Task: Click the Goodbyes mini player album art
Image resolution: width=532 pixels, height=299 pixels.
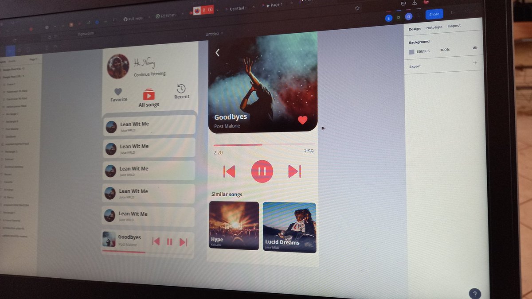Action: tap(109, 239)
